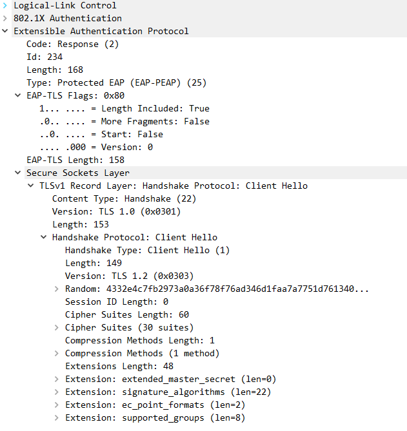The height and width of the screenshot is (431, 407).
Task: Expand the extended_master_secret extension
Action: [57, 379]
